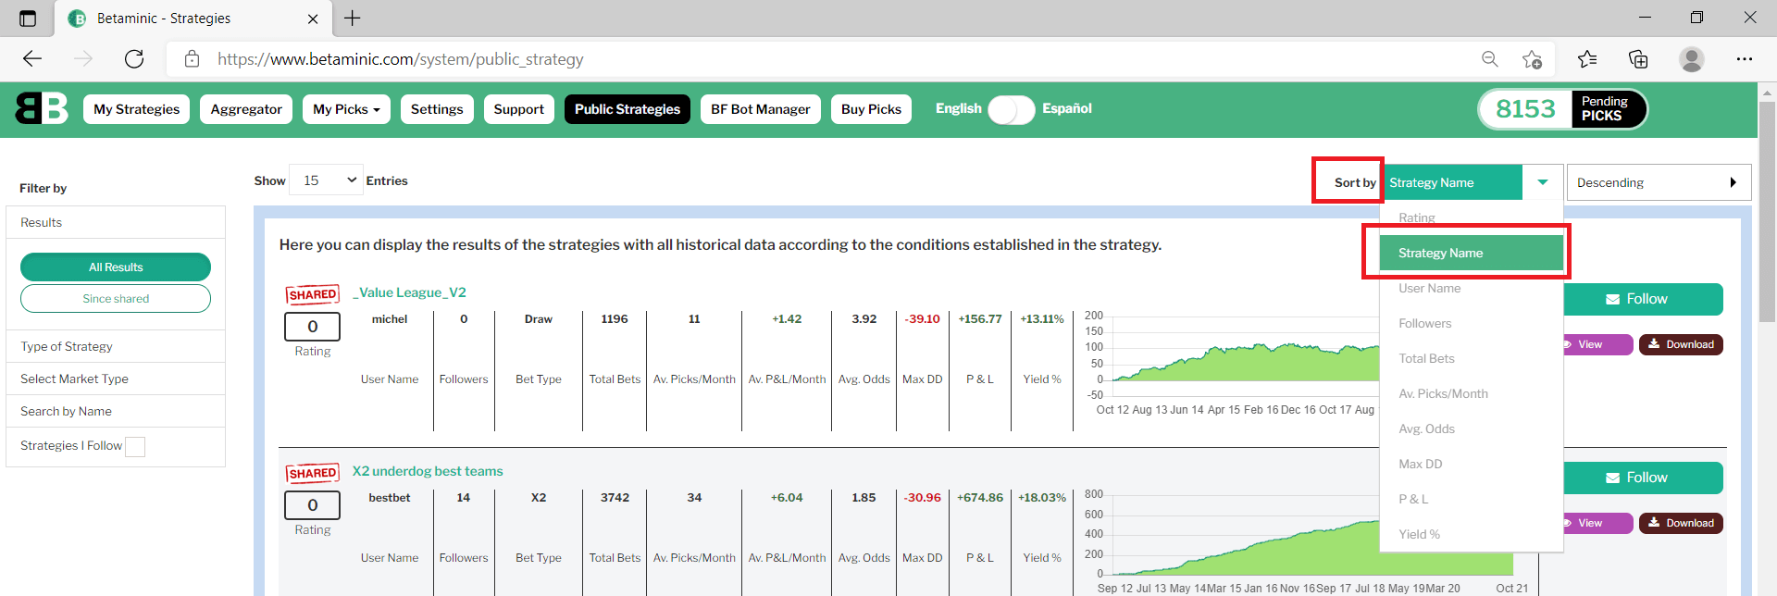Viewport: 1777px width, 596px height.
Task: Open the tab actions menu icon
Action: click(27, 19)
